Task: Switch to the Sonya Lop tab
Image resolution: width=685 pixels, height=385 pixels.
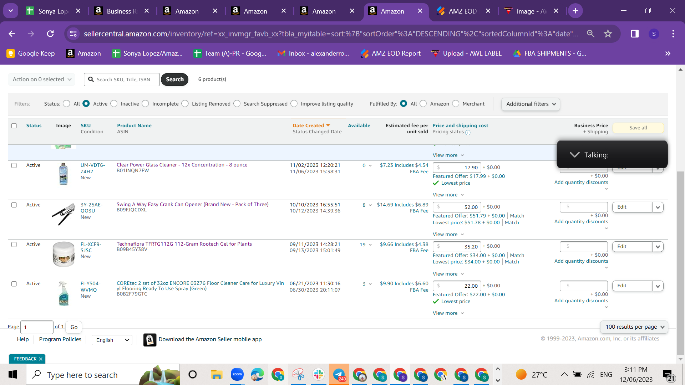Action: (53, 11)
